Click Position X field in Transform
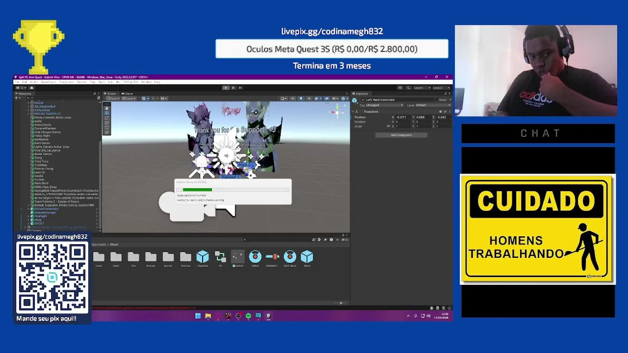The width and height of the screenshot is (628, 353). point(403,117)
